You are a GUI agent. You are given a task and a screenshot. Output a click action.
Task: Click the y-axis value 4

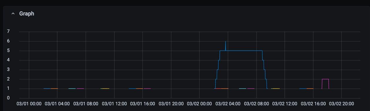(x=8, y=60)
